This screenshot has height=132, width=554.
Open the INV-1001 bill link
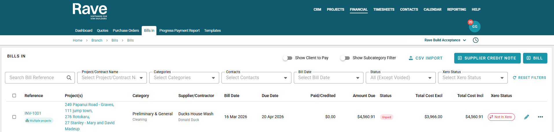pos(33,113)
